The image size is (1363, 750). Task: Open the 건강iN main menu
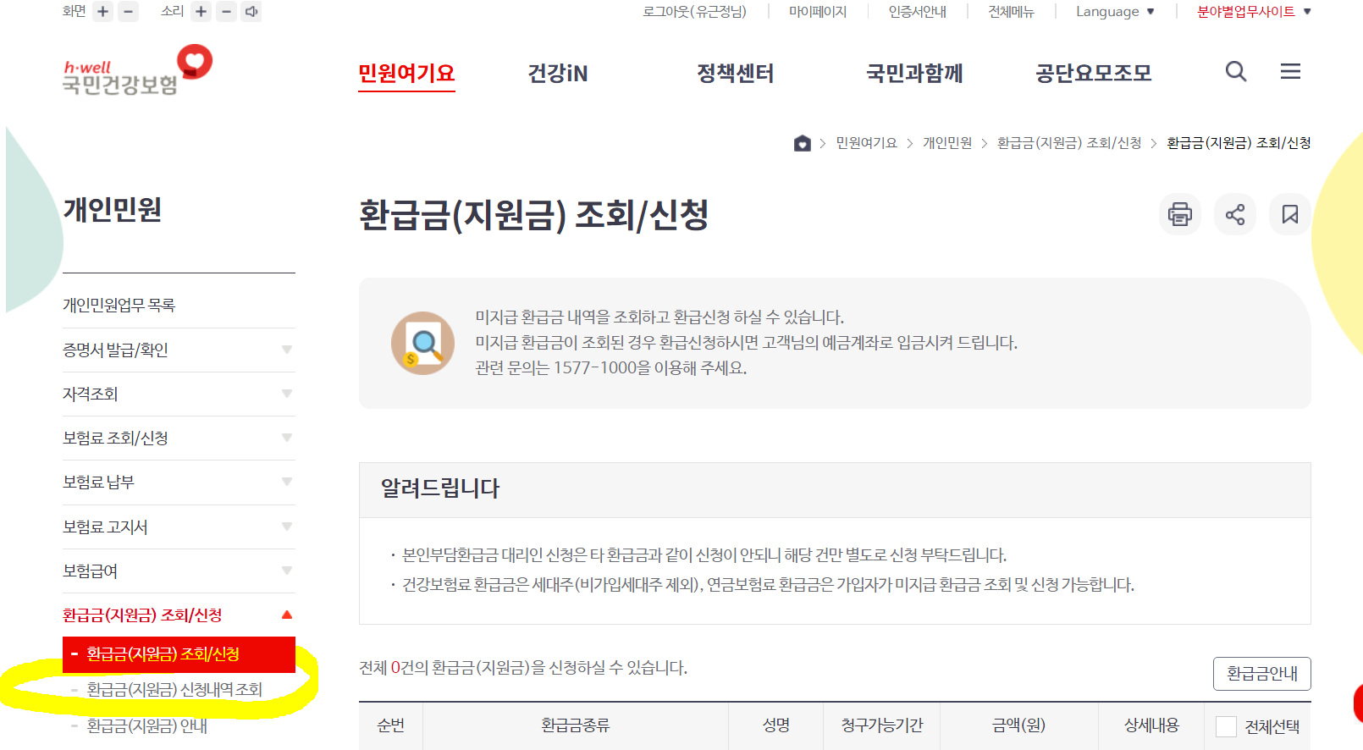pos(558,74)
